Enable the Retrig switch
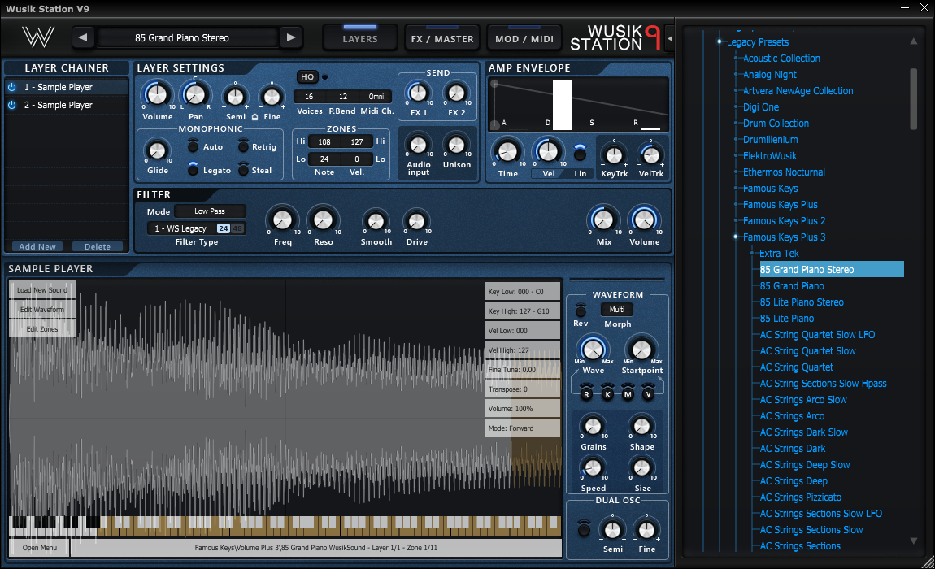The width and height of the screenshot is (935, 569). (243, 146)
